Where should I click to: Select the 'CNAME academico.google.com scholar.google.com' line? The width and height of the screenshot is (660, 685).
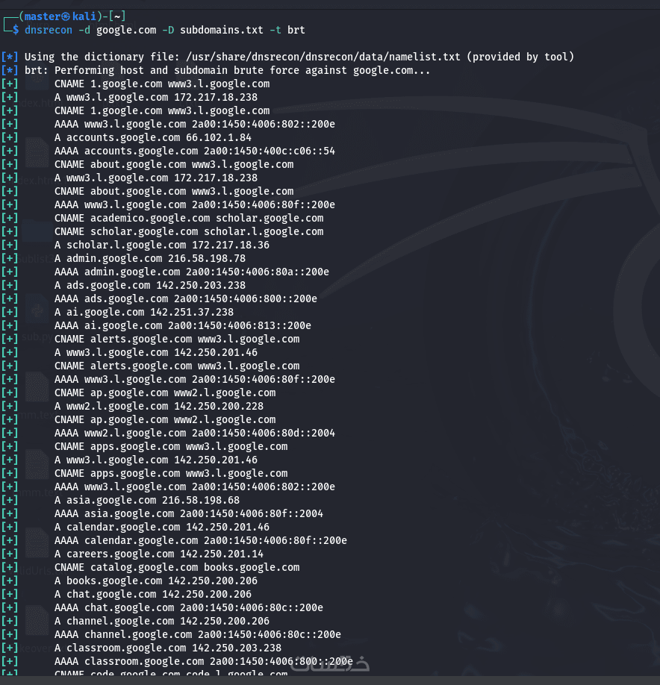(189, 218)
